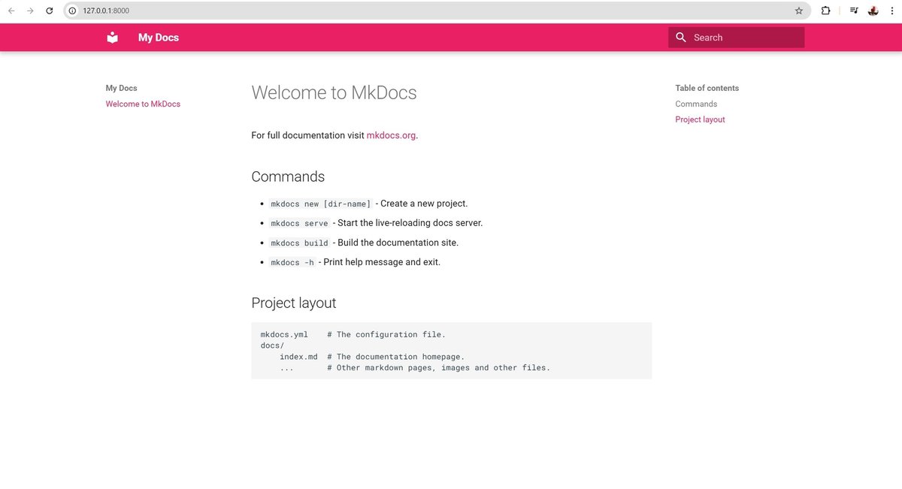Click the search magnifier icon
This screenshot has width=902, height=489.
pyautogui.click(x=681, y=38)
